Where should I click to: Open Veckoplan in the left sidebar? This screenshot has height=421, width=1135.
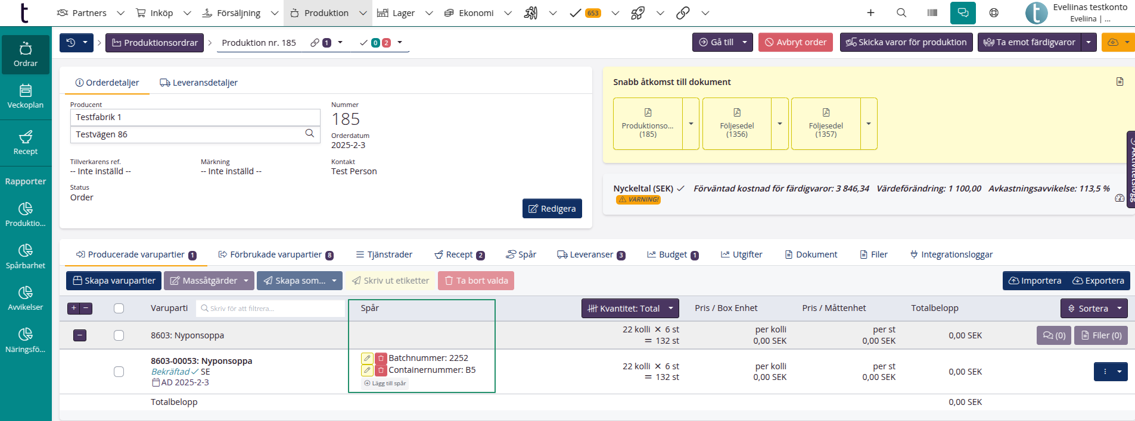[x=26, y=96]
